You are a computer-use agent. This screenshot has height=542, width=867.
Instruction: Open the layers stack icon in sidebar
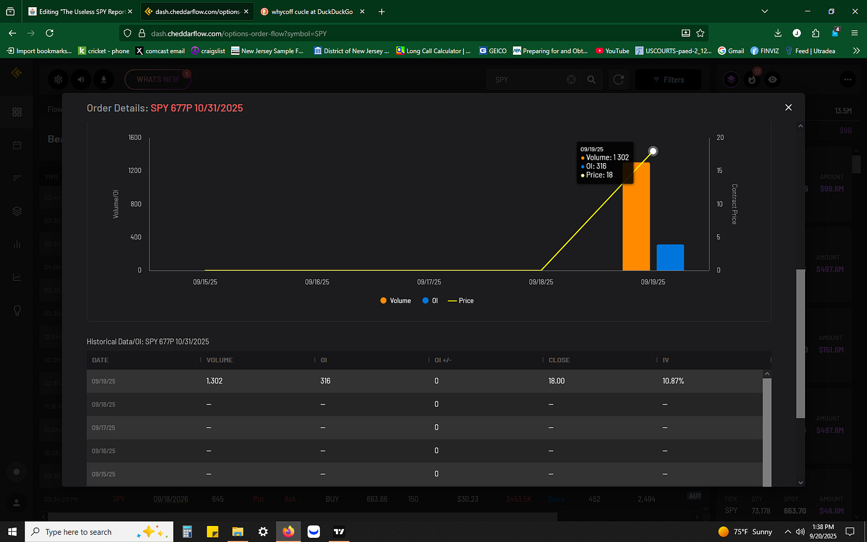(17, 211)
